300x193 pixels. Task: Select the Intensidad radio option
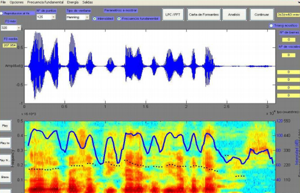[x=95, y=18]
